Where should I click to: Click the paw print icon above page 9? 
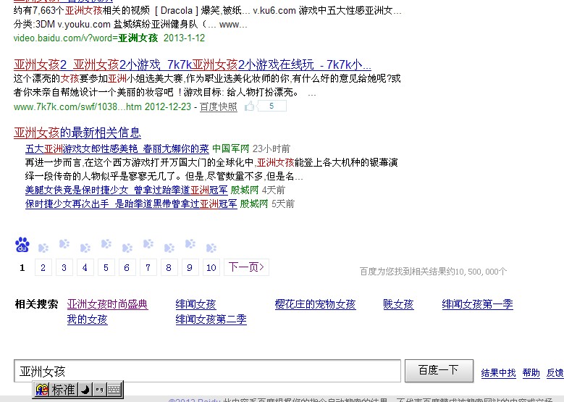(190, 243)
